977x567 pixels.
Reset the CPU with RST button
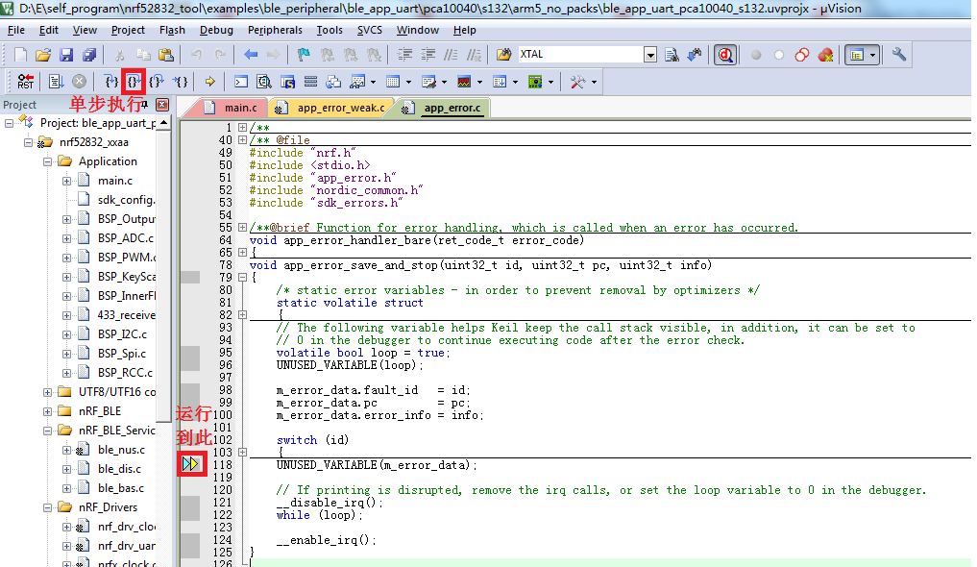pyautogui.click(x=26, y=82)
